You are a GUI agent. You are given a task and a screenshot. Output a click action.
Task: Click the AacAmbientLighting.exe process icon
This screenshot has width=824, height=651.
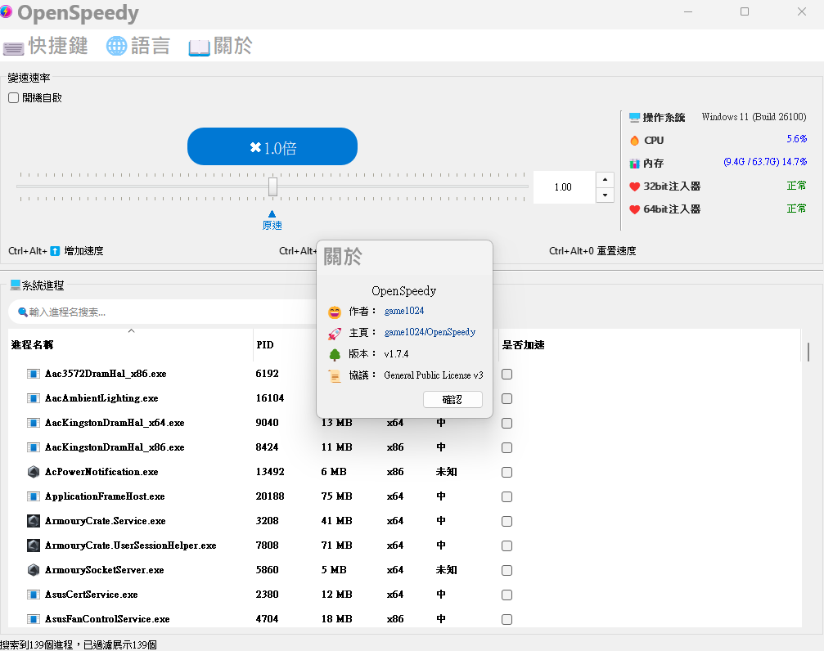click(33, 398)
